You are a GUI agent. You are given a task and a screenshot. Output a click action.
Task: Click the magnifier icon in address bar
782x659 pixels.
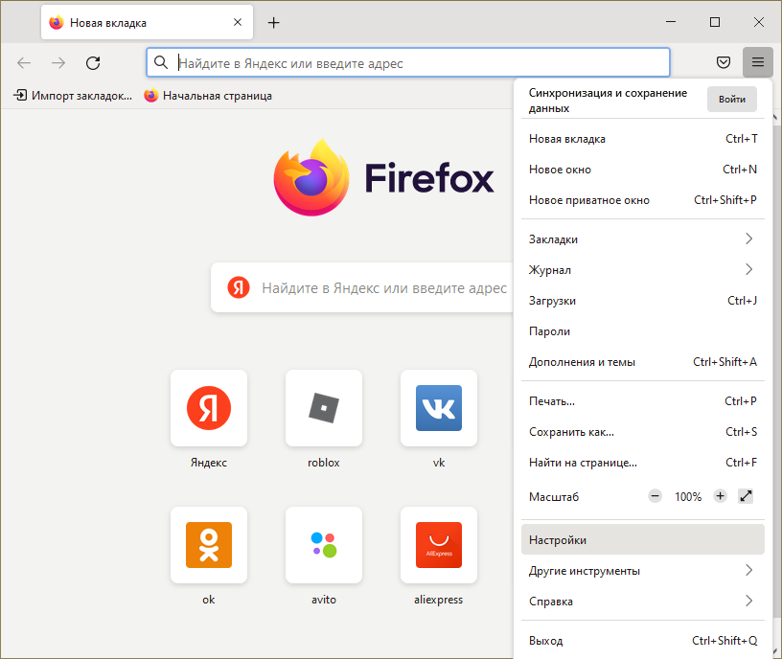pyautogui.click(x=161, y=62)
